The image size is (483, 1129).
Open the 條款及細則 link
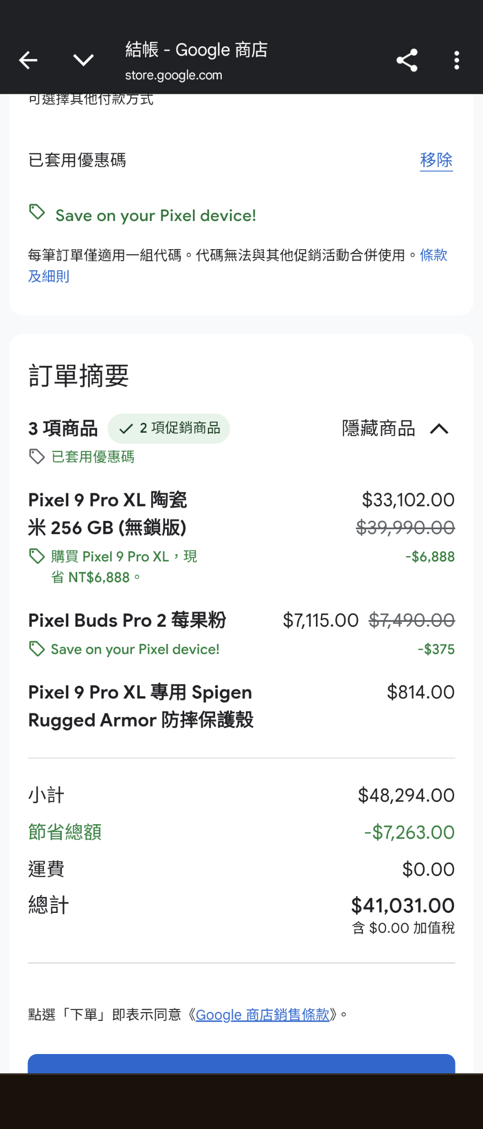pos(238,266)
